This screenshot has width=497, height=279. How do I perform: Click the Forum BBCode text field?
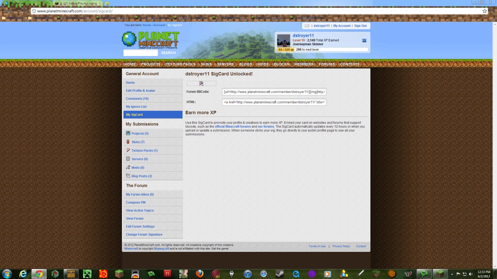point(274,92)
